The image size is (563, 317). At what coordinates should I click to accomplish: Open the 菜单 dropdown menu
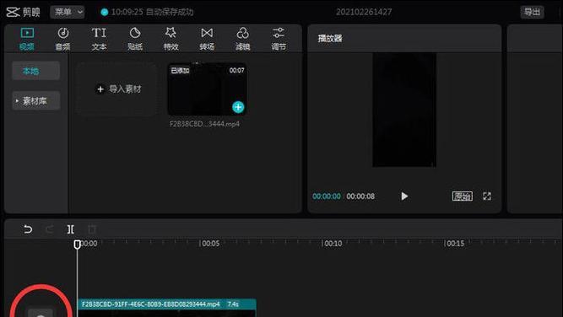pos(68,12)
